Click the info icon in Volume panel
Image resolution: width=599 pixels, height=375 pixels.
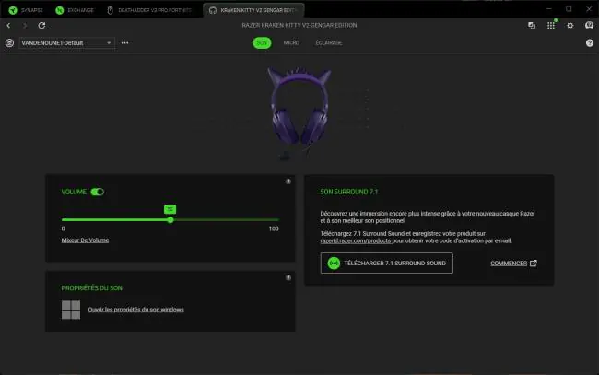point(288,182)
